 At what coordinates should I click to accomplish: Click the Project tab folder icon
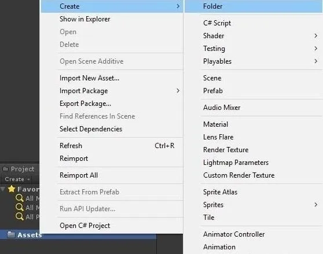(5, 169)
